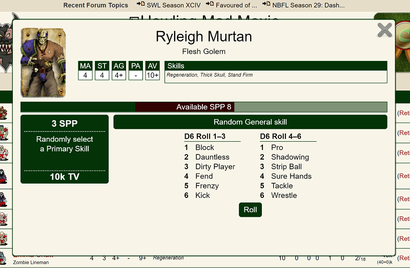Click the D6 Roll 1–3 column heading
410x268 pixels.
(204, 136)
